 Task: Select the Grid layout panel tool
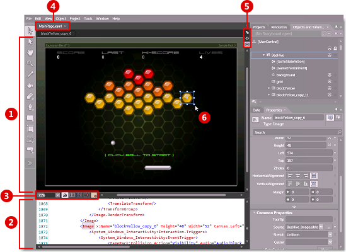(30, 129)
